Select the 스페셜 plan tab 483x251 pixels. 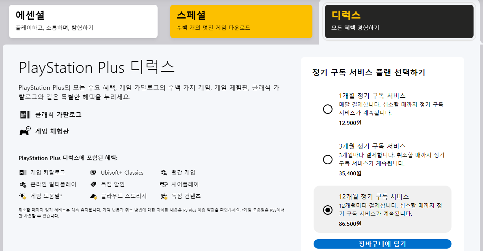[241, 21]
